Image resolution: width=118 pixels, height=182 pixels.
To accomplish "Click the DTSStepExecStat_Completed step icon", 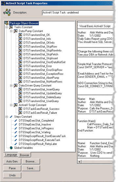I will (16, 121).
